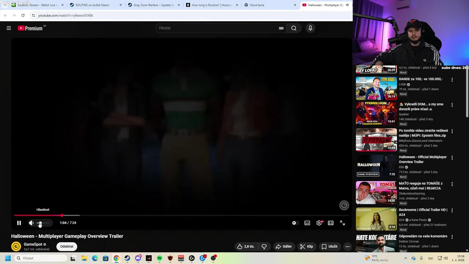
Task: Switch to theater mode
Action: (331, 223)
